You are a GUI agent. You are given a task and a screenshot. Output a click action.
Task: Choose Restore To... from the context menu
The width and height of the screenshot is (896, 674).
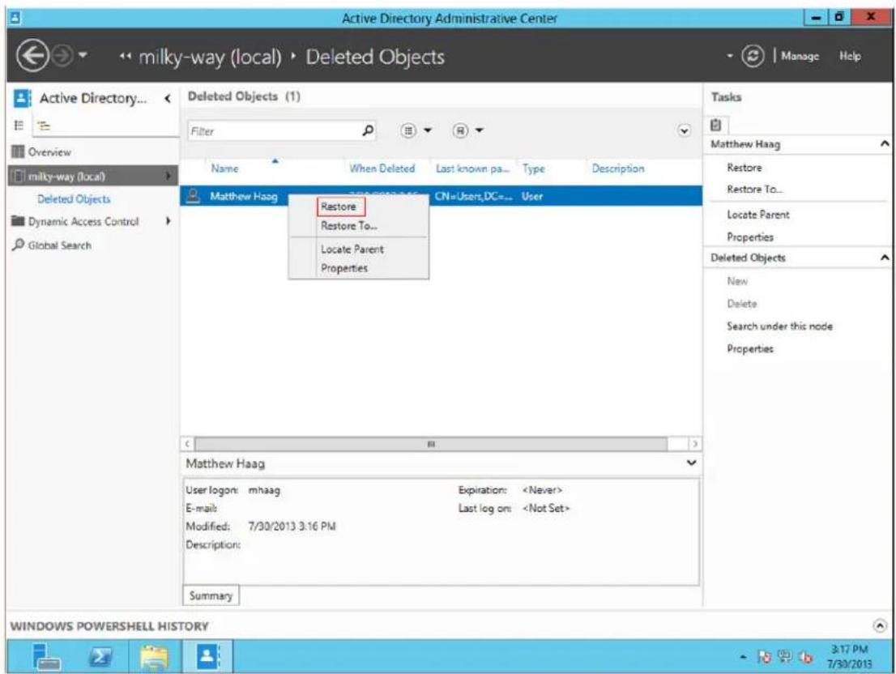(x=348, y=226)
